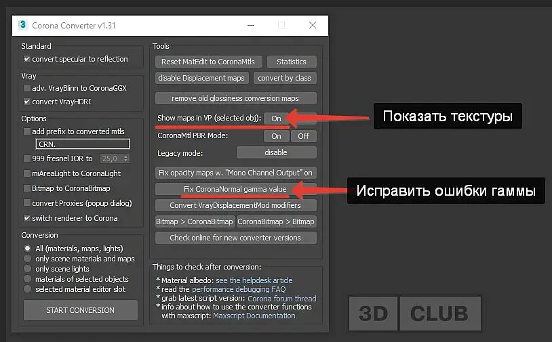Viewport: 552px width, 342px height.
Task: Click the fresnel IOR spinner arrows
Action: click(125, 158)
